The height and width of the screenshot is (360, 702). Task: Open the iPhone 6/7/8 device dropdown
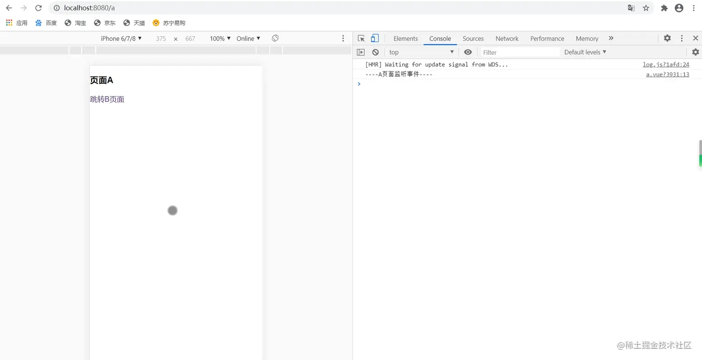[121, 39]
